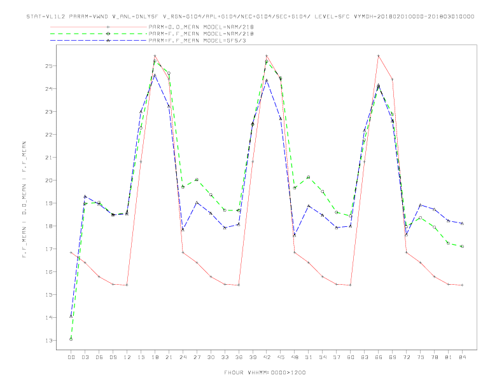
Task: Click y-axis tick label 25
Action: 49,66
